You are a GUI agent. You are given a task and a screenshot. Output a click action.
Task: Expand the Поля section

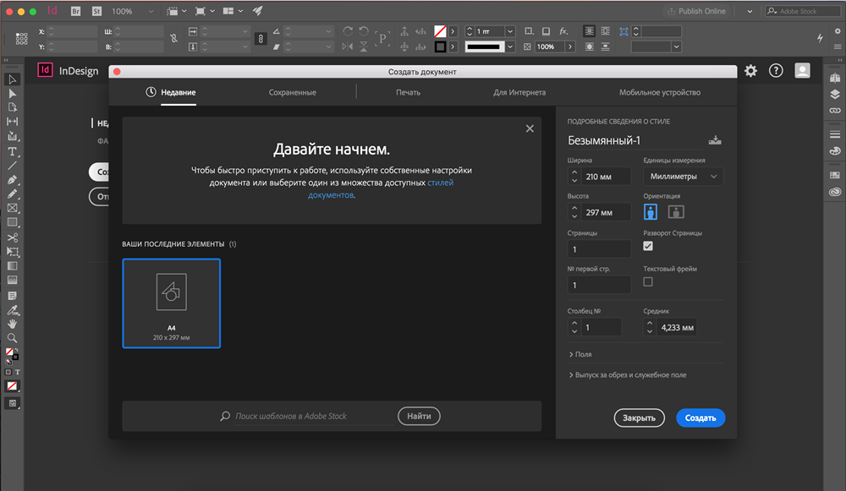coord(580,354)
